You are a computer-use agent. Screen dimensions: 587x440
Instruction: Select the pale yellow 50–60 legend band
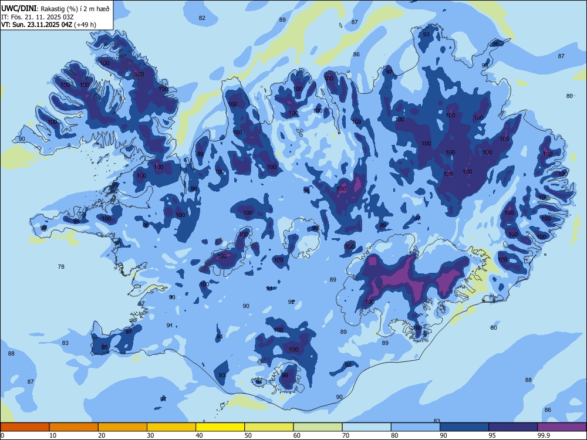click(x=269, y=427)
